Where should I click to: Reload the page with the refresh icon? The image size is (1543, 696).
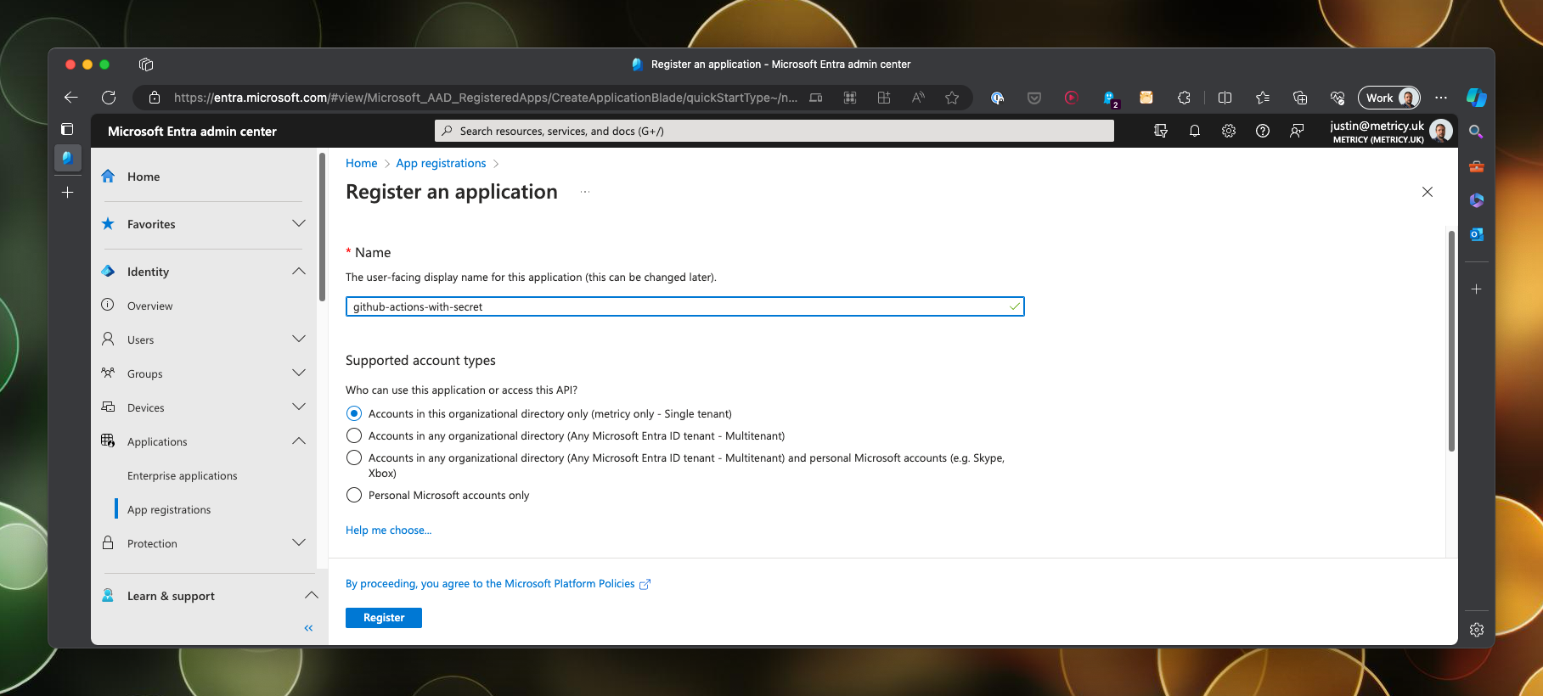(x=109, y=98)
